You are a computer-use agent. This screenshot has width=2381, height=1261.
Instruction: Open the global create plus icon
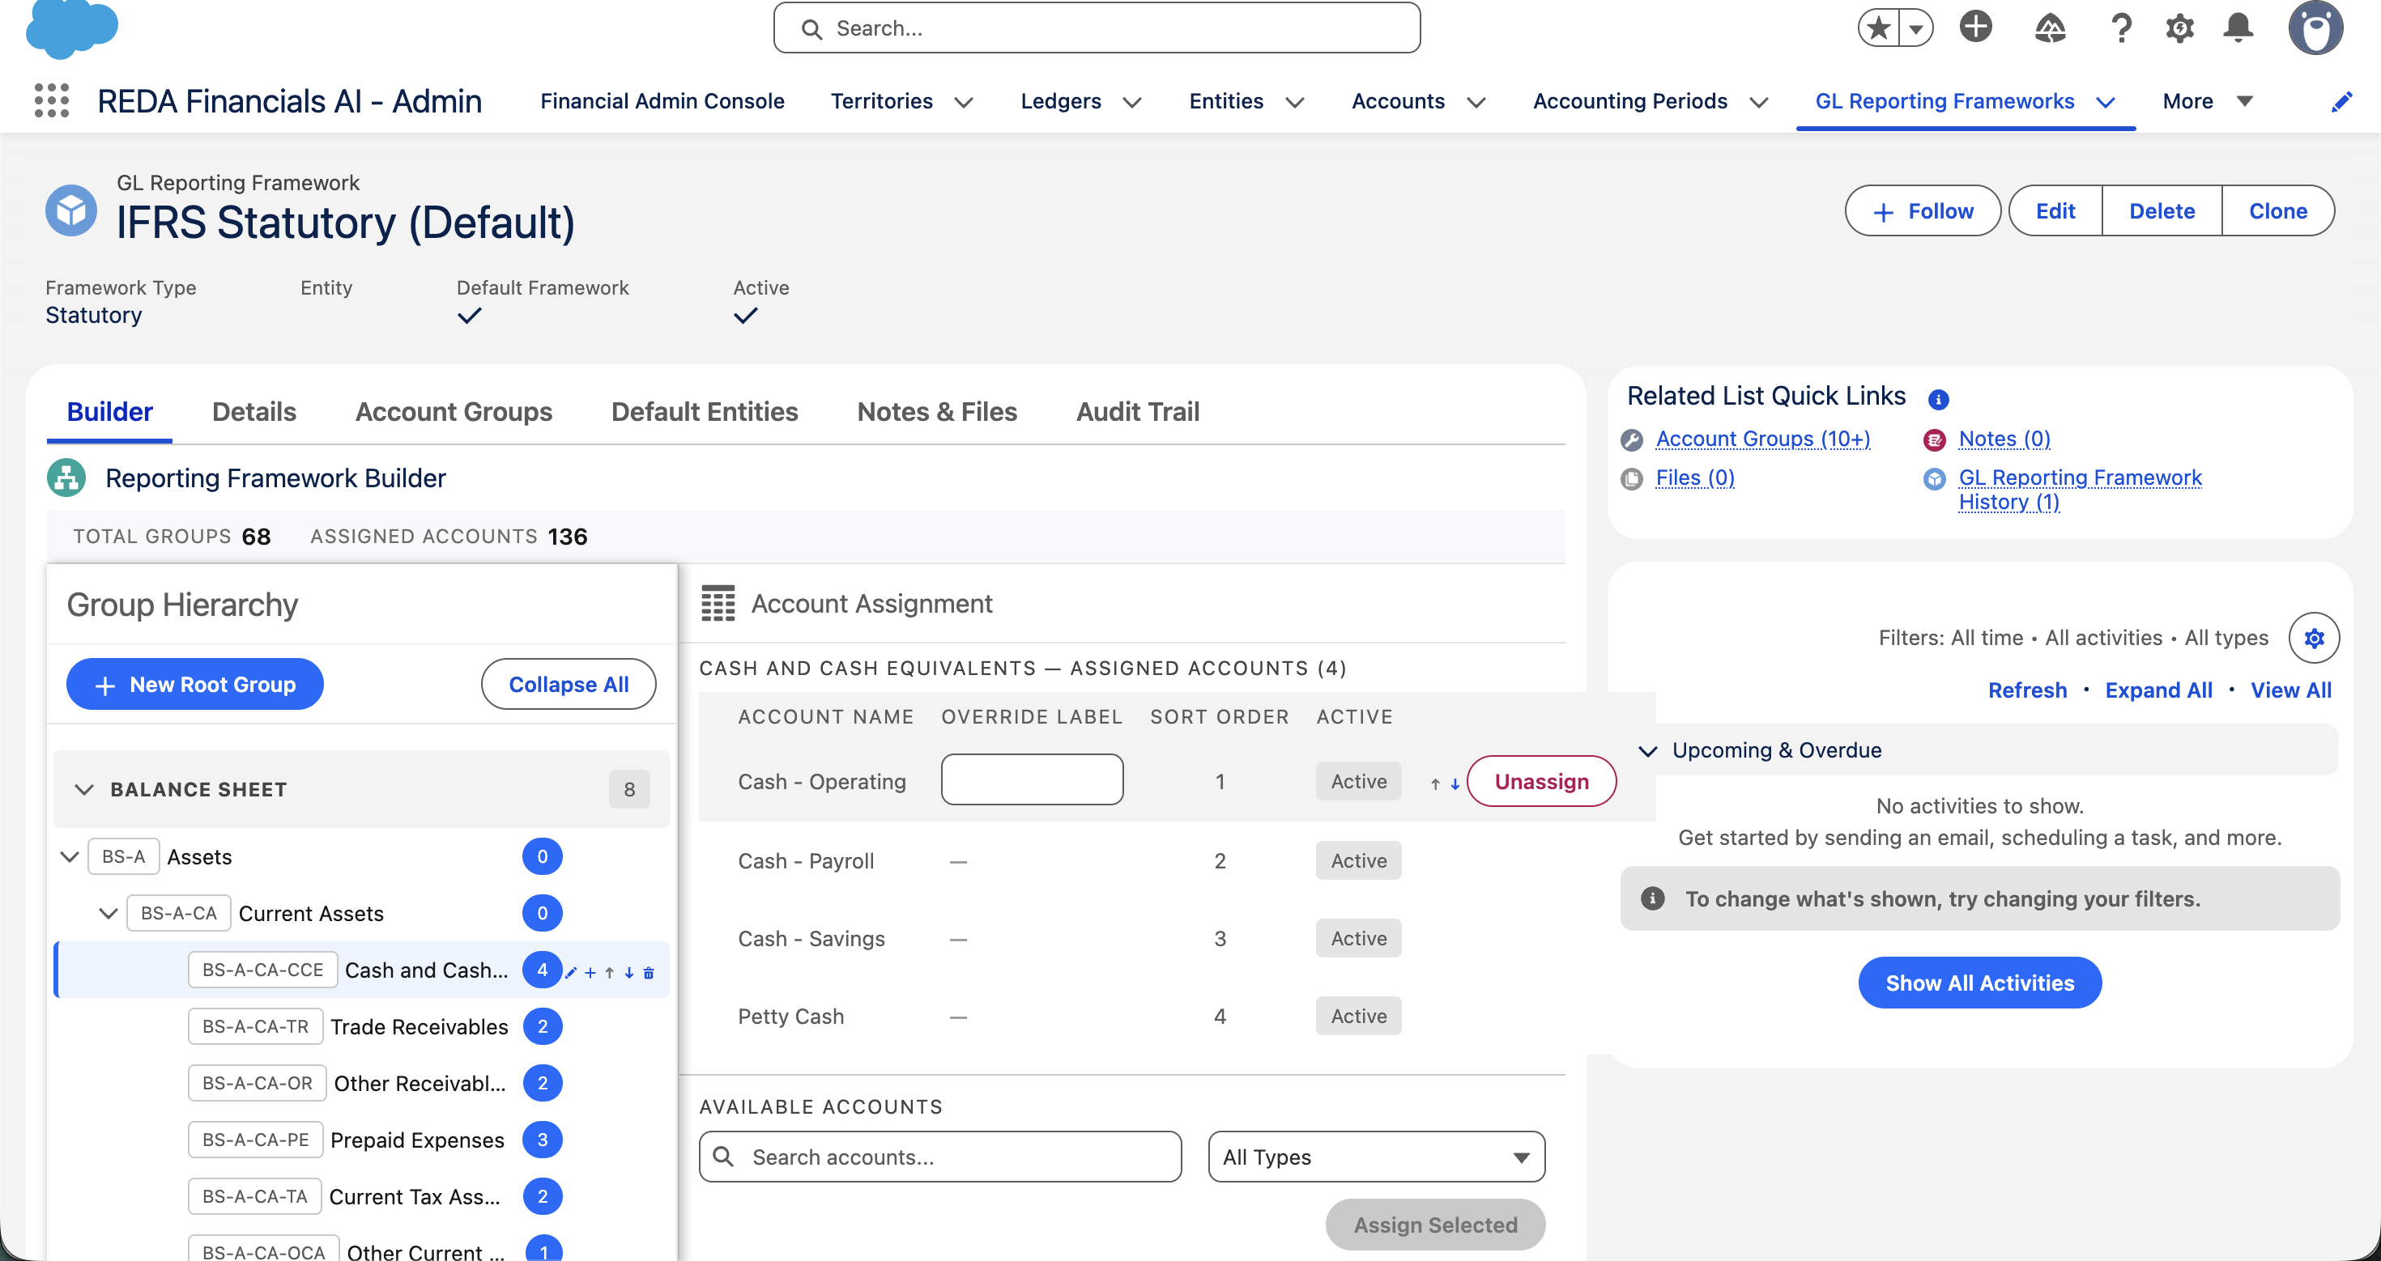1975,27
